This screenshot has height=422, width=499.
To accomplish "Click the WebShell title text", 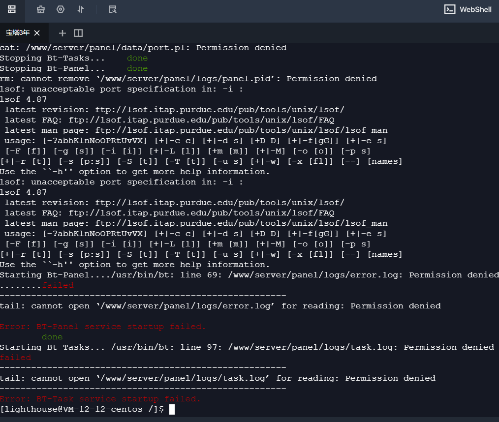I will coord(475,9).
